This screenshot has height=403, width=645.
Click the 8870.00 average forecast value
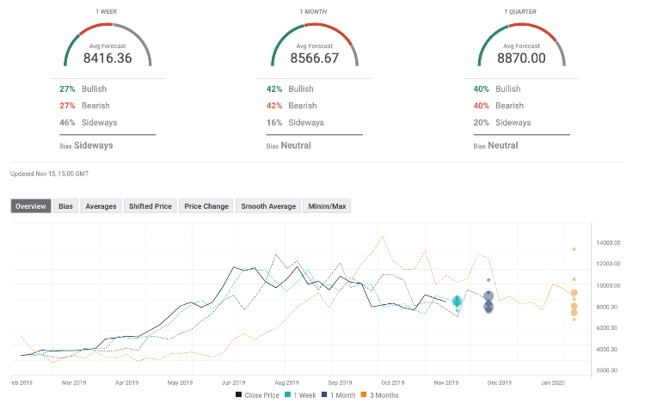520,58
